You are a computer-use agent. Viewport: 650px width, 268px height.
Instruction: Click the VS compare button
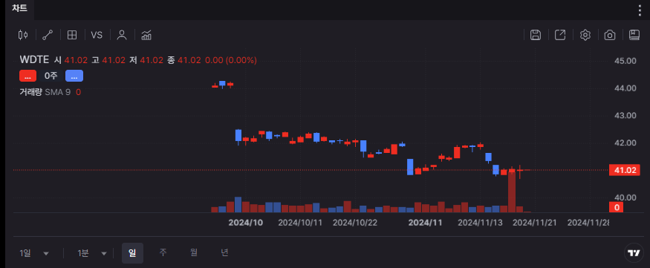pyautogui.click(x=97, y=35)
